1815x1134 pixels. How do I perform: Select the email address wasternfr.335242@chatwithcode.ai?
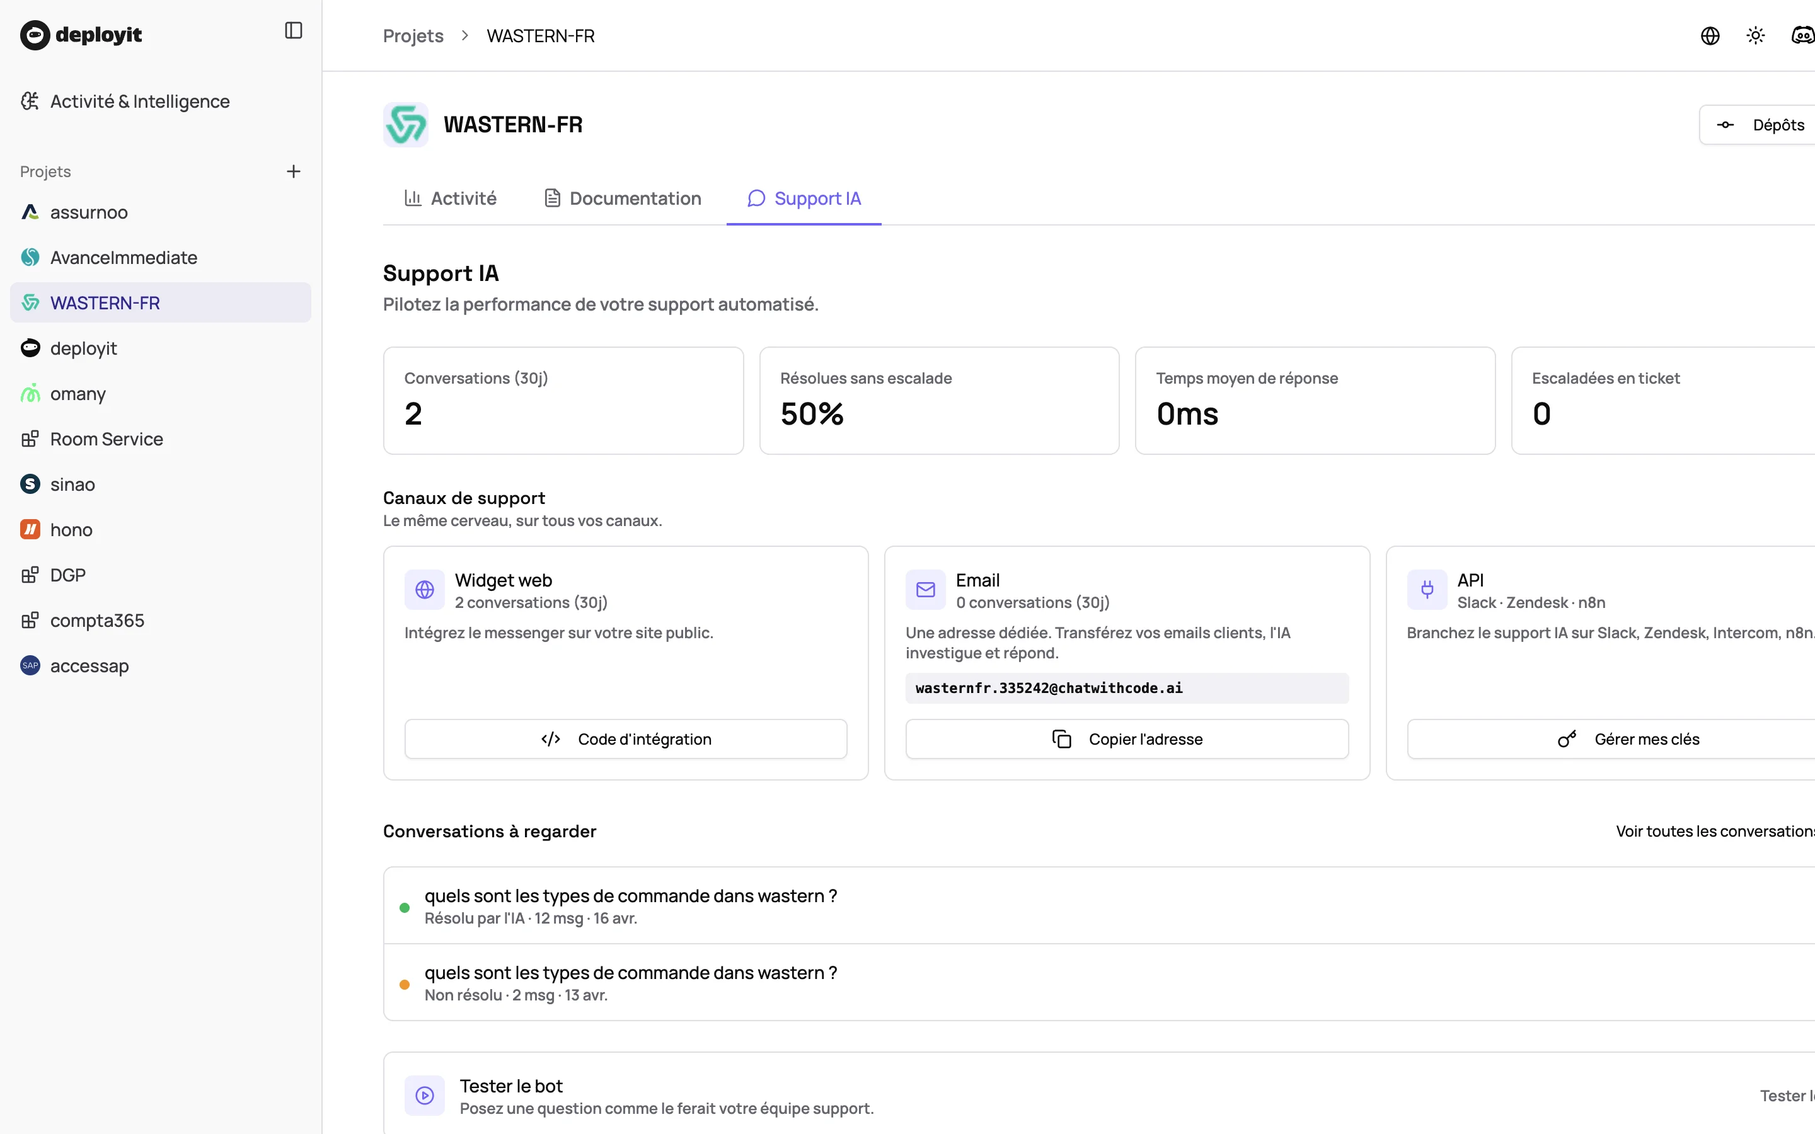pyautogui.click(x=1049, y=688)
